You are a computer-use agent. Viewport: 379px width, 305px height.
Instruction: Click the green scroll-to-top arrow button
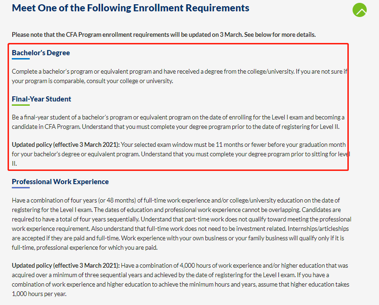coord(360,10)
